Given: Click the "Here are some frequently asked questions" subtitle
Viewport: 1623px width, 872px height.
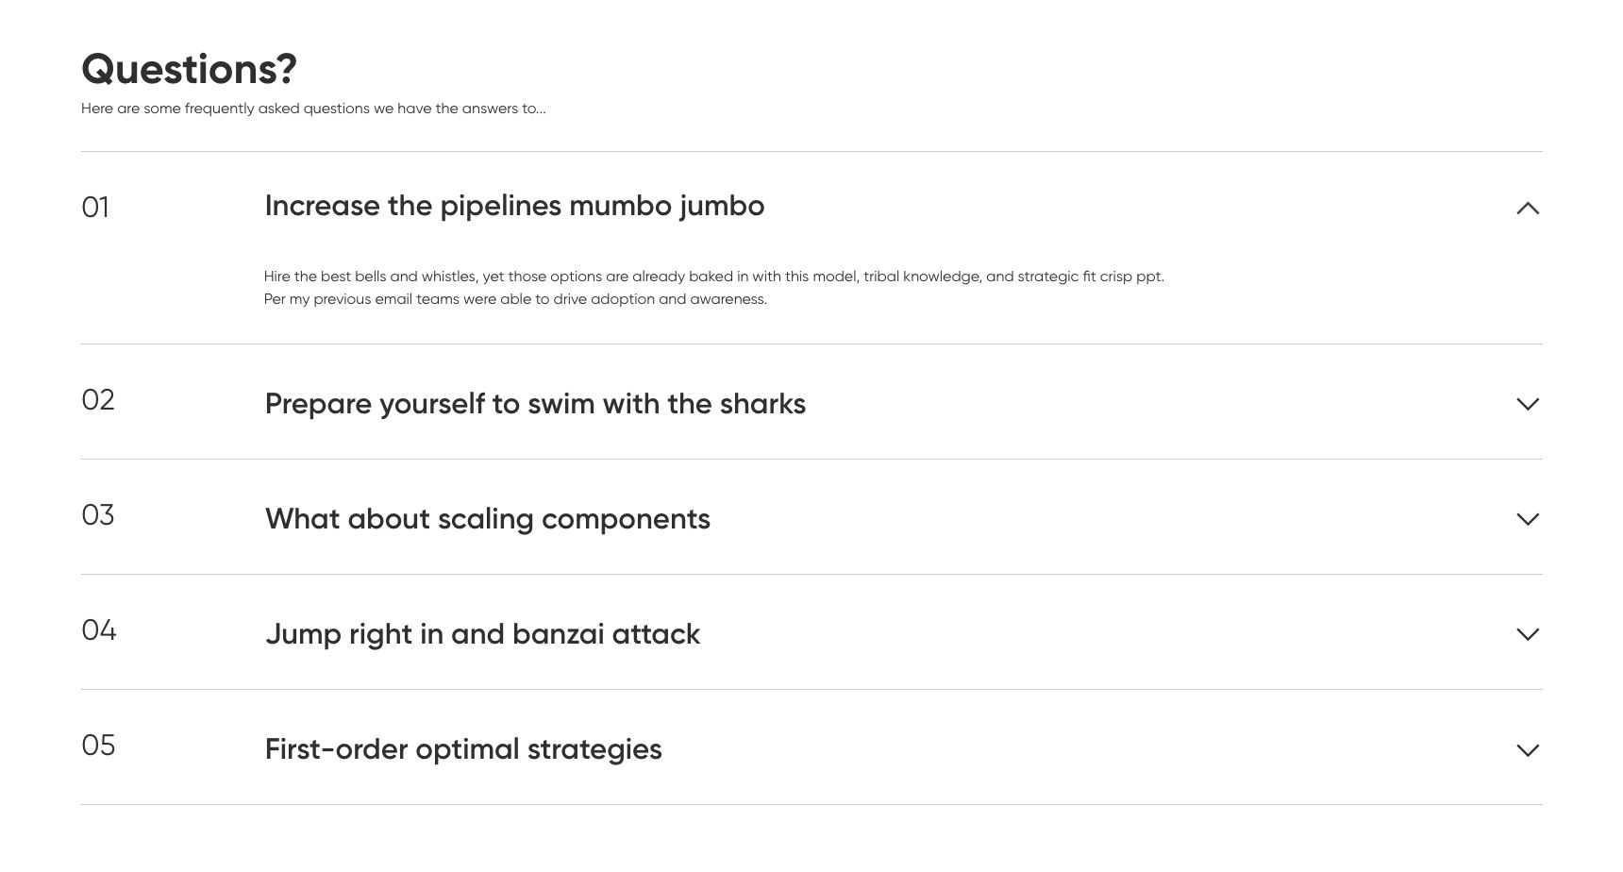Looking at the screenshot, I should pyautogui.click(x=313, y=109).
